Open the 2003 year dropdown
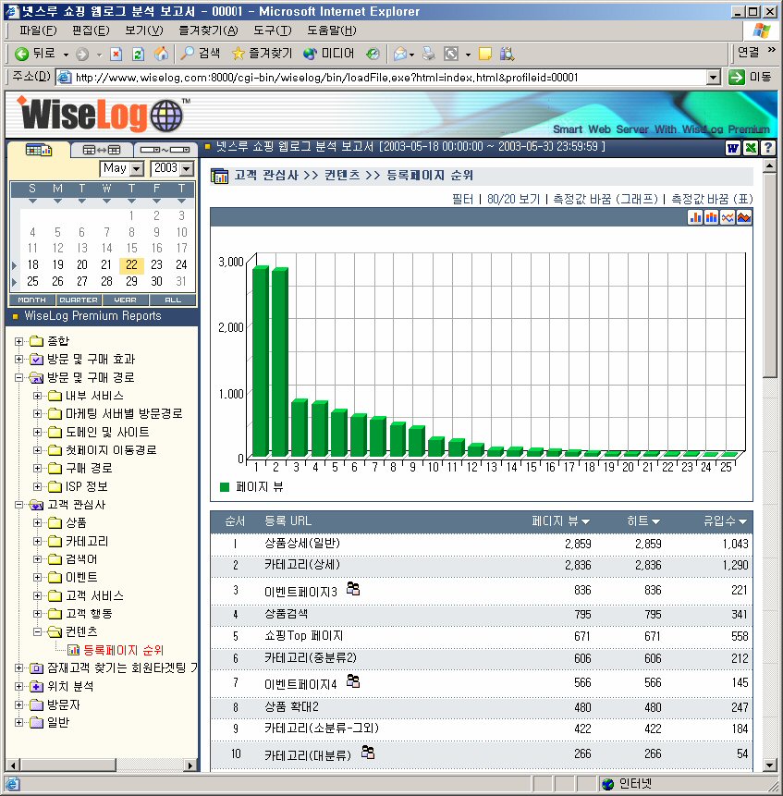Screen dimensions: 783x796 (x=187, y=169)
